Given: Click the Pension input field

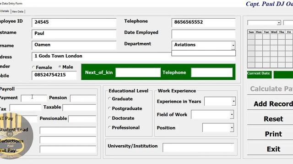Looking at the screenshot, I should (x=83, y=98).
